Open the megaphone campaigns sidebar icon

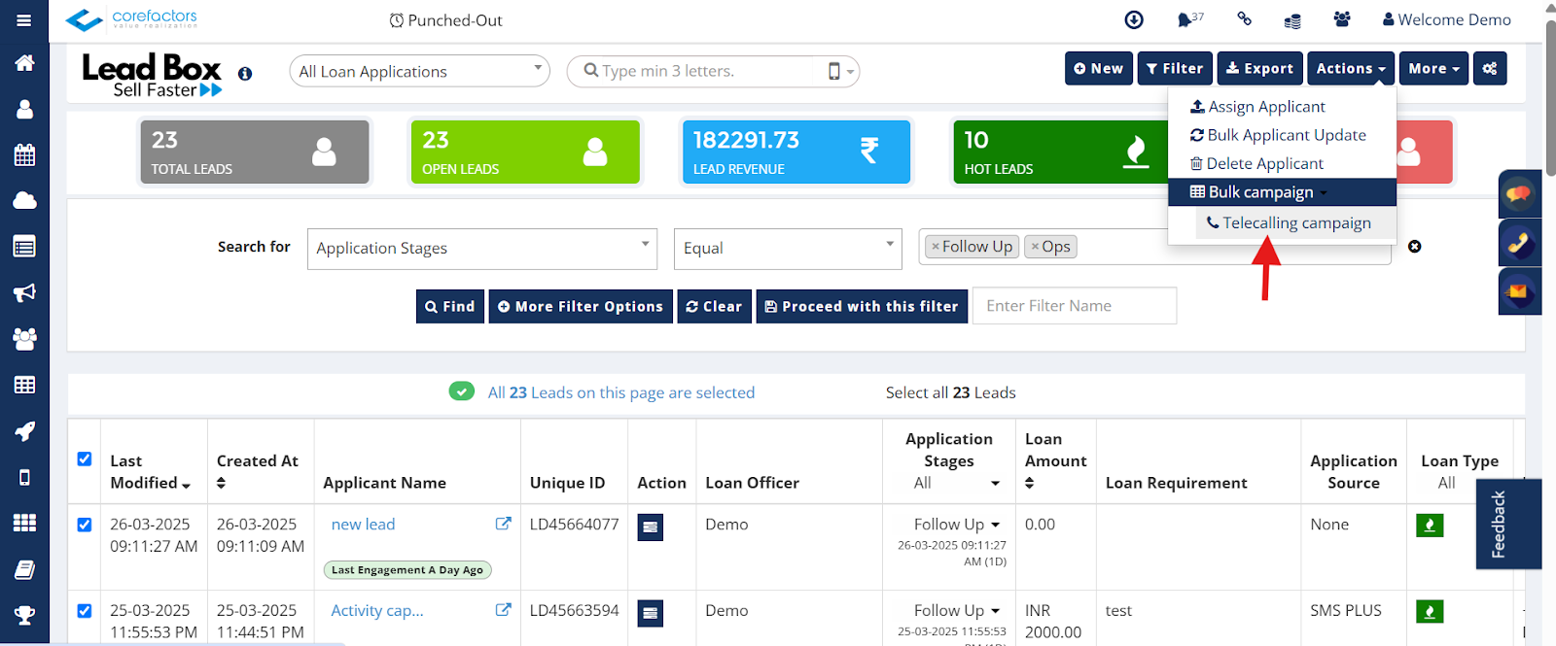(x=24, y=292)
